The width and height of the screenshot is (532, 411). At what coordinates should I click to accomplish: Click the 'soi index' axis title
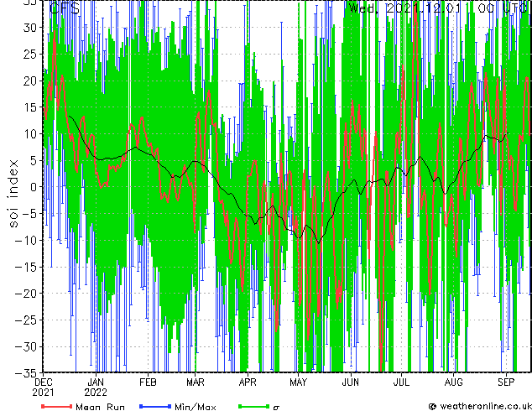pos(13,194)
